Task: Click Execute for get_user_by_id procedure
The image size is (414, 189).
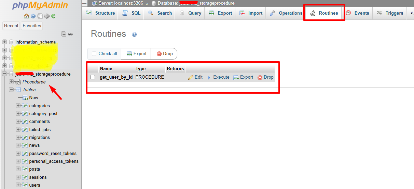Action: click(218, 77)
